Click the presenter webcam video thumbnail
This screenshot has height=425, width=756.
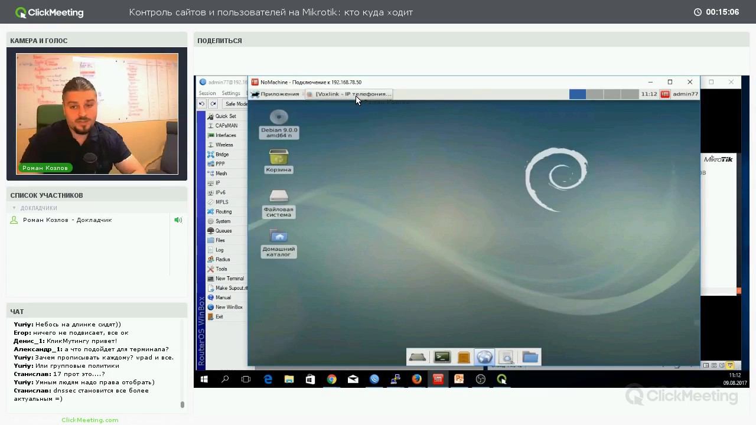point(97,114)
